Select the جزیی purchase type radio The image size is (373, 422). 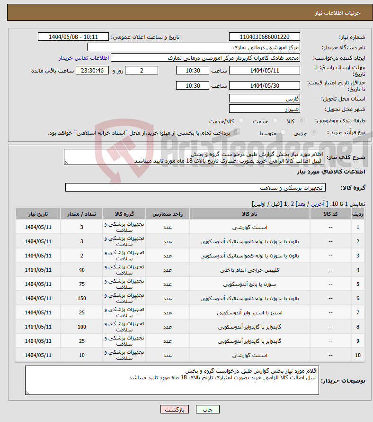[x=314, y=132]
